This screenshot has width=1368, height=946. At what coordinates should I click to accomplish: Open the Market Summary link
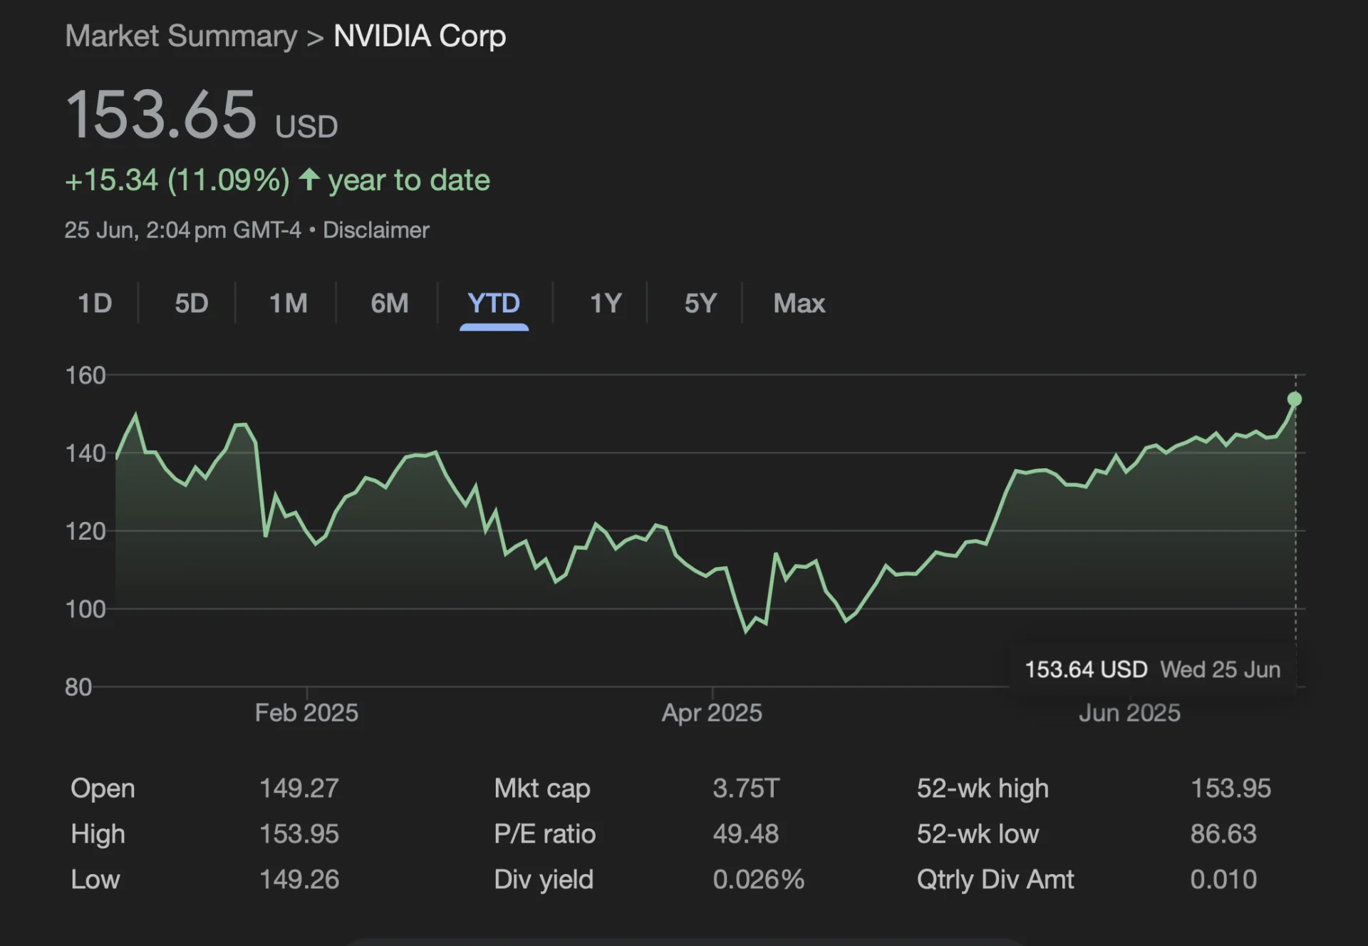(x=181, y=36)
